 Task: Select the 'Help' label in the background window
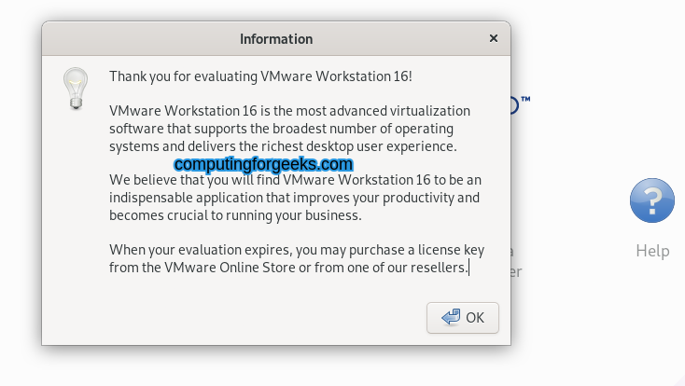pyautogui.click(x=652, y=251)
